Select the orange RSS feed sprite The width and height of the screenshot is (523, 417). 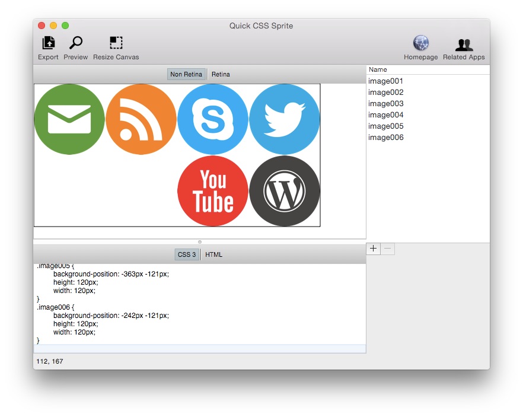pos(141,119)
